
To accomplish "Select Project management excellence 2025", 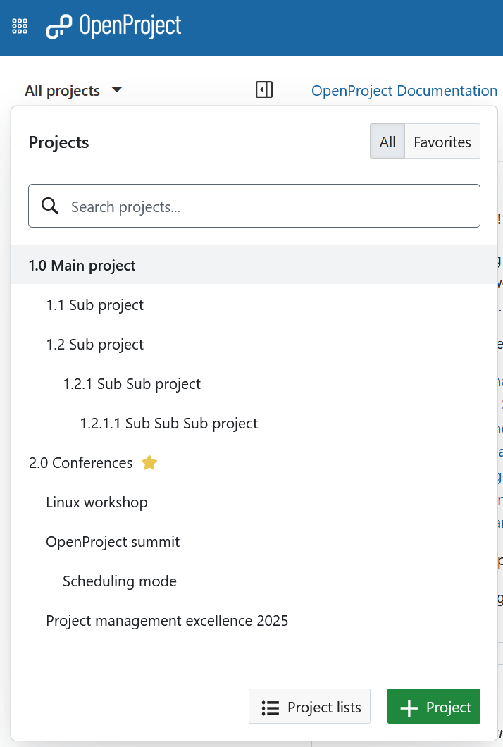I will pyautogui.click(x=167, y=621).
